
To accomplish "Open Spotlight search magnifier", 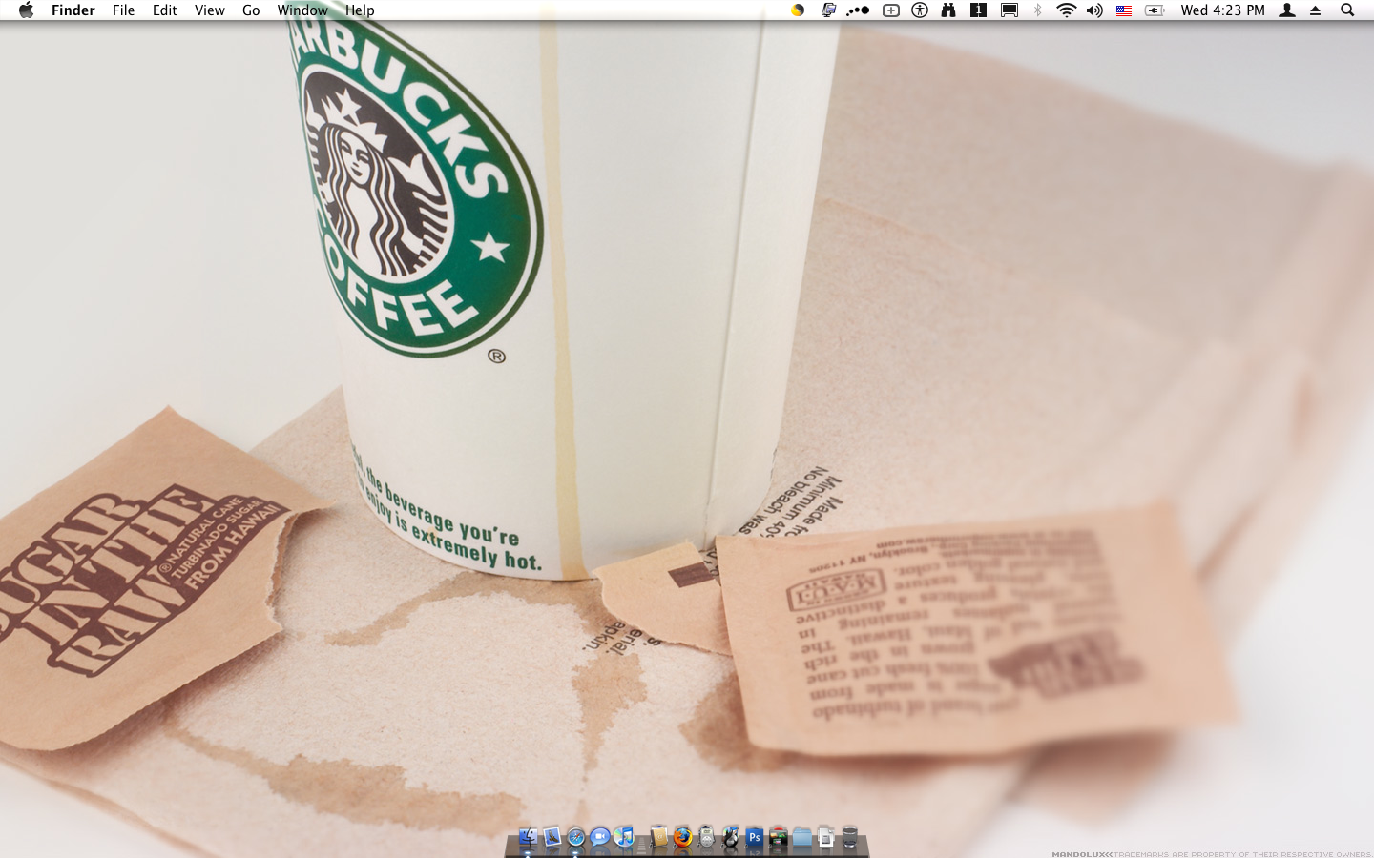I will pos(1347,10).
